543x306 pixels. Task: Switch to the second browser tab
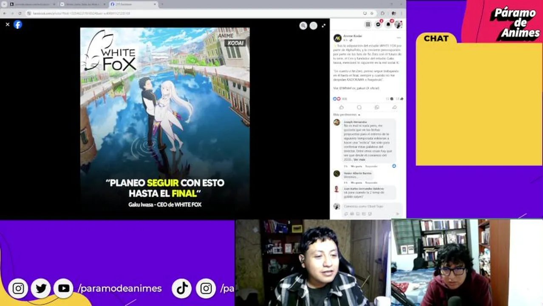(x=82, y=4)
